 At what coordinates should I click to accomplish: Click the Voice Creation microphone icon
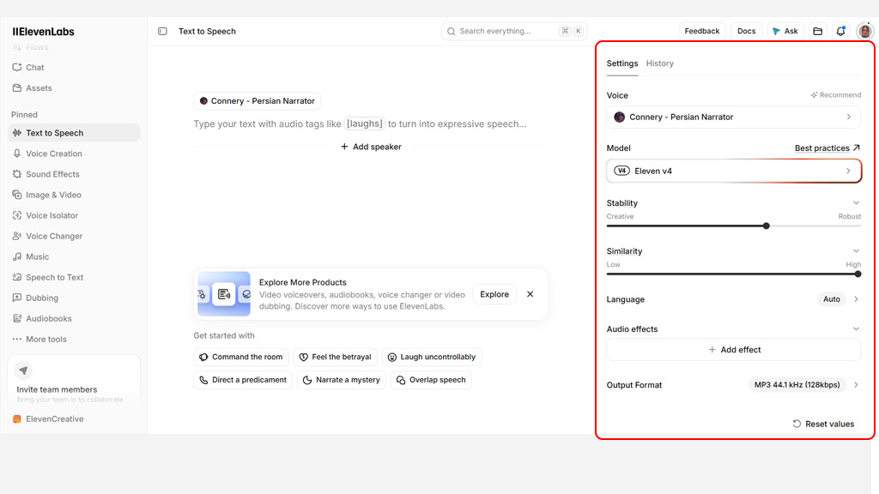point(17,154)
